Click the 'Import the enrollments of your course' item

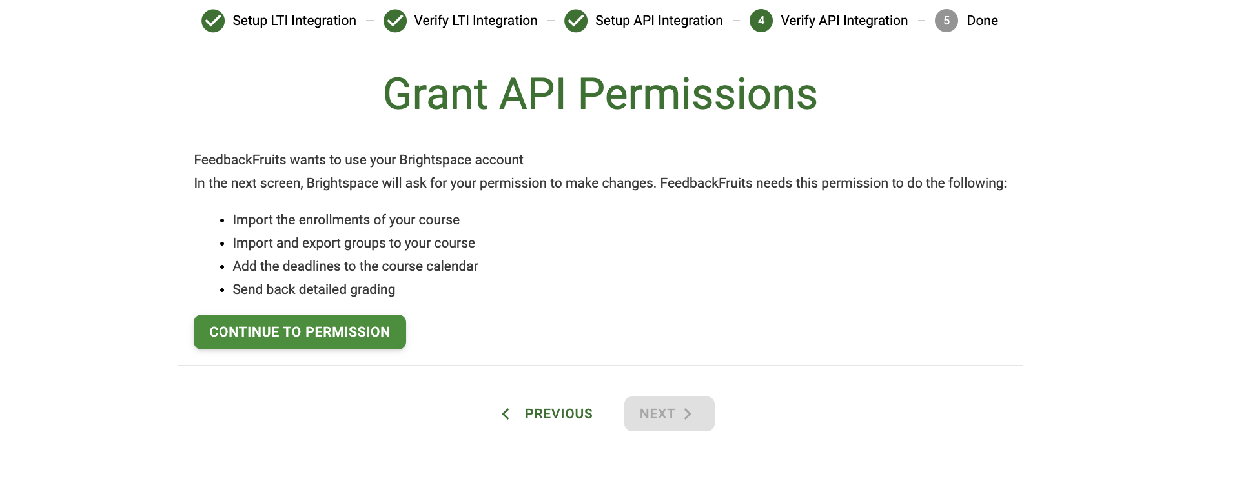pos(346,220)
